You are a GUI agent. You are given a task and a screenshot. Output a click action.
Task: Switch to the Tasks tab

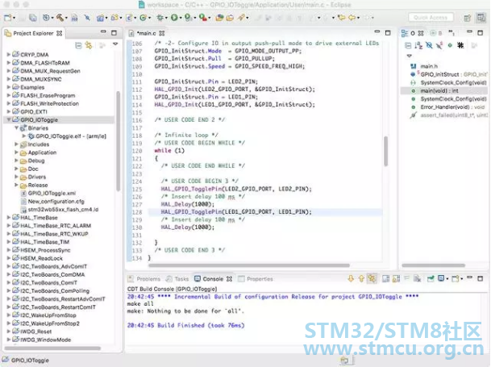(x=177, y=279)
